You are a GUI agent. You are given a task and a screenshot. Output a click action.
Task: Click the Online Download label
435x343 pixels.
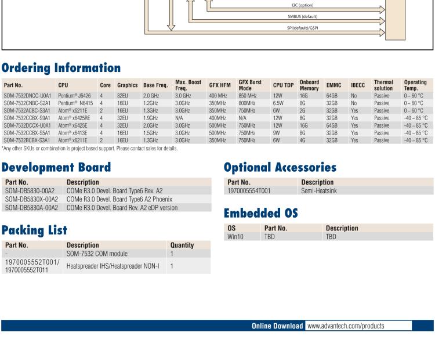click(x=278, y=326)
